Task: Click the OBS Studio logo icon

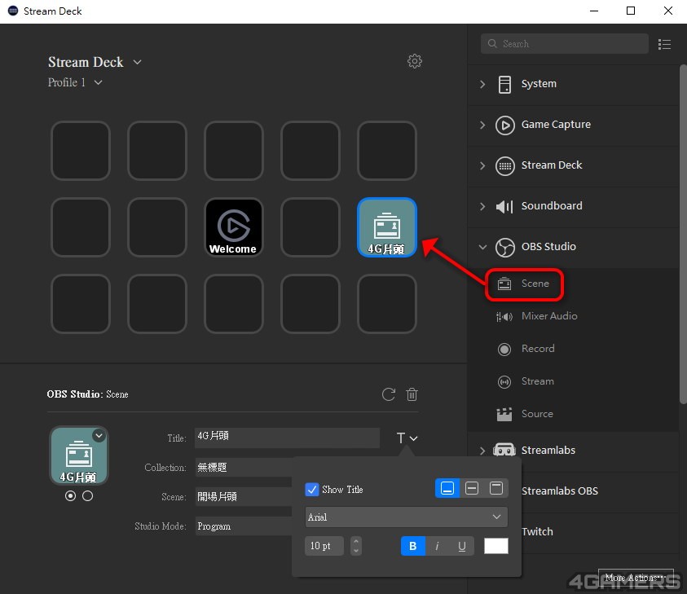Action: 504,247
